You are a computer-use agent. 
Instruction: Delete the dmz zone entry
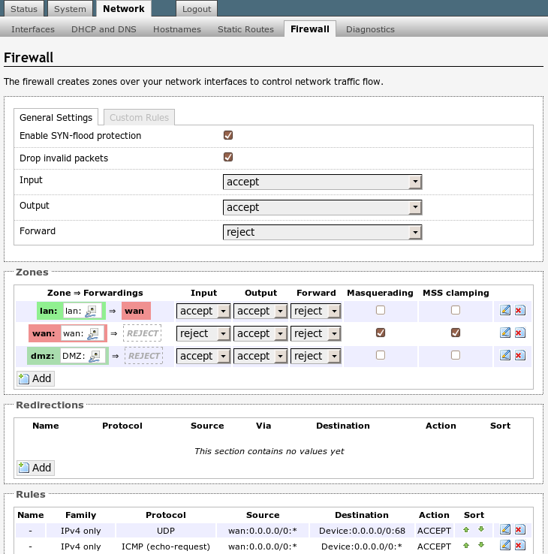point(519,356)
